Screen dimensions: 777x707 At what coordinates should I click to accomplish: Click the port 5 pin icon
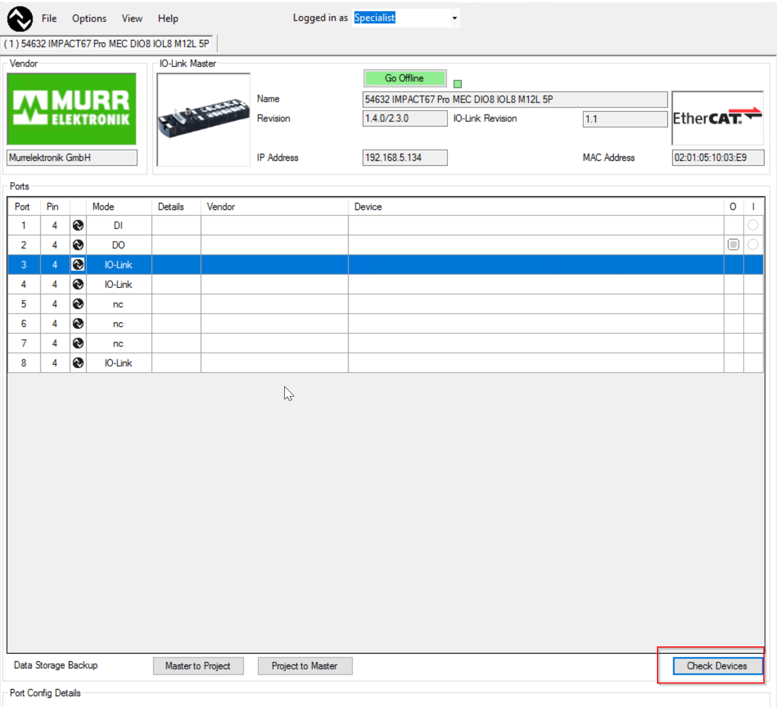78,304
